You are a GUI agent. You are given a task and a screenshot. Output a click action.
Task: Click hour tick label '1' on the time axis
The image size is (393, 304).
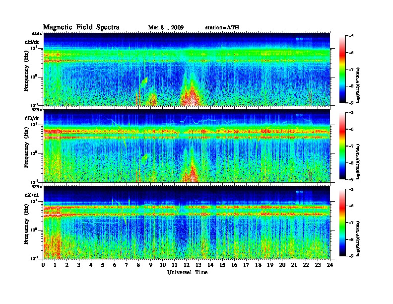coord(55,265)
